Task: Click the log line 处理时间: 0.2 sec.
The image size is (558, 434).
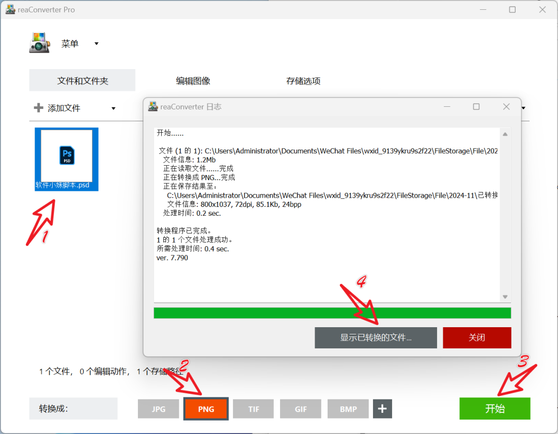Action: point(192,213)
